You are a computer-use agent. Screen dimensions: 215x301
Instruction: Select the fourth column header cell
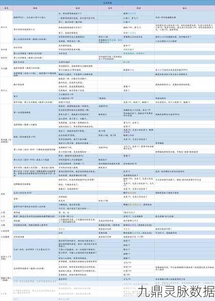pos(110,8)
